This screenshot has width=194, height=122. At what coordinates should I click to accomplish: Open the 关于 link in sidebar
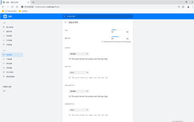click(x=4, y=91)
